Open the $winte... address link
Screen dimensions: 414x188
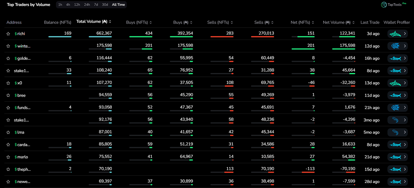(22, 46)
